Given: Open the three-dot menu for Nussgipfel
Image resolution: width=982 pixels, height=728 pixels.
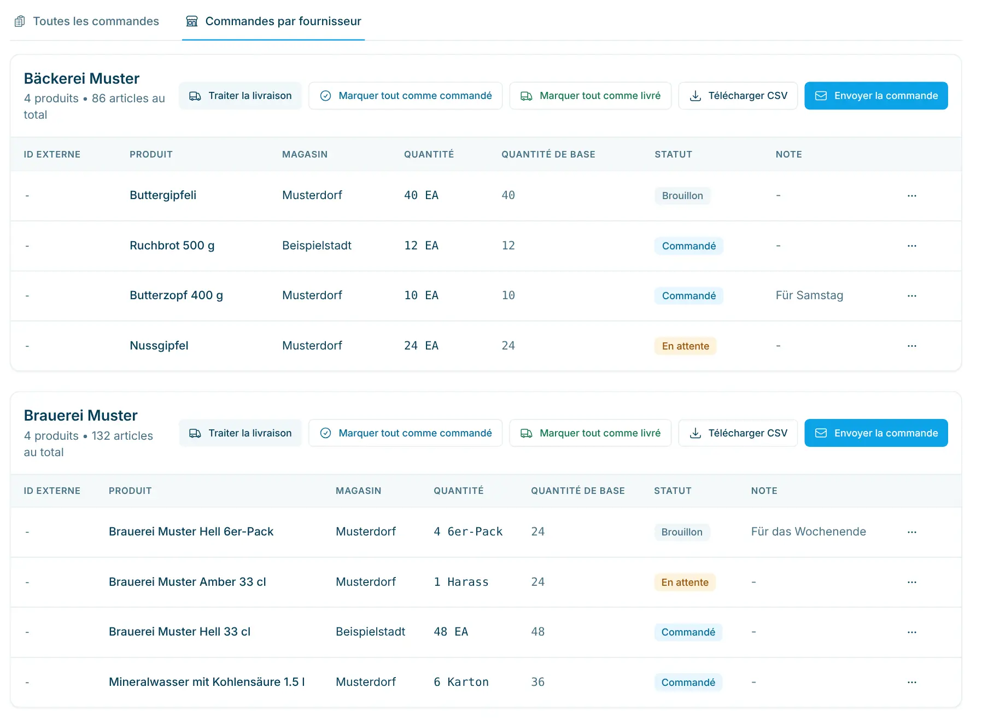Looking at the screenshot, I should click(x=911, y=346).
